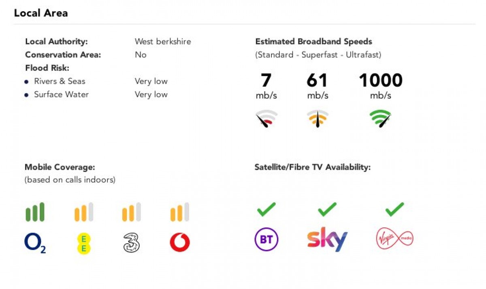Click the green ultrafast speed gauge icon
The image size is (486, 289).
click(380, 118)
